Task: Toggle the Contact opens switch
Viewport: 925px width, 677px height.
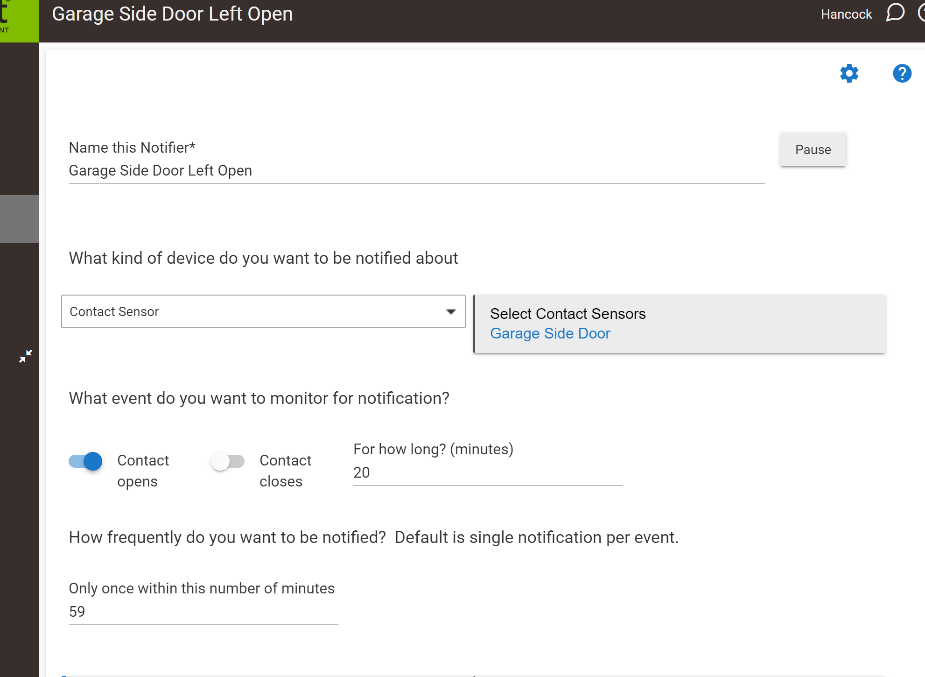Action: [86, 461]
